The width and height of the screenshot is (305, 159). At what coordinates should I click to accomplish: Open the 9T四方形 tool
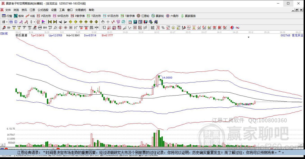[111, 16]
